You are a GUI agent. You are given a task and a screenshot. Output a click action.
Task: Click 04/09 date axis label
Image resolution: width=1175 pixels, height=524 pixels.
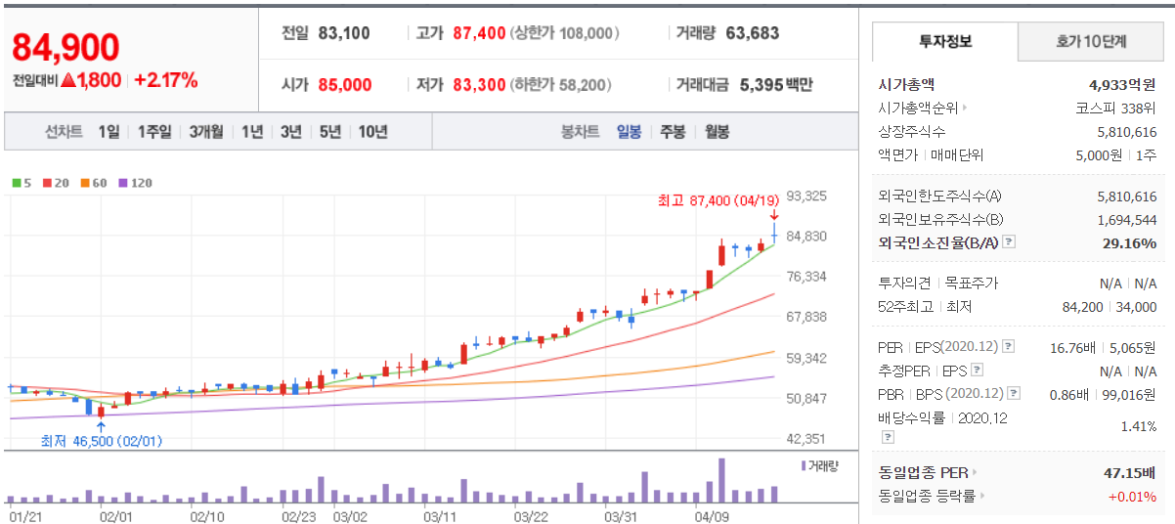coord(712,515)
